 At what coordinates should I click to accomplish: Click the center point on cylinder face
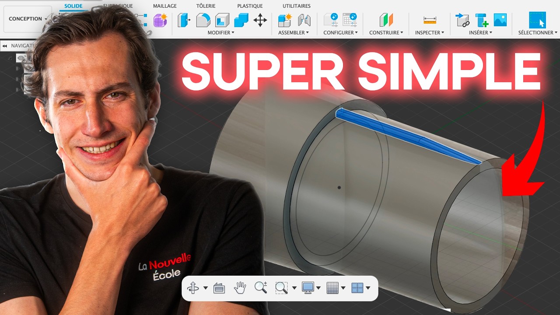point(339,188)
